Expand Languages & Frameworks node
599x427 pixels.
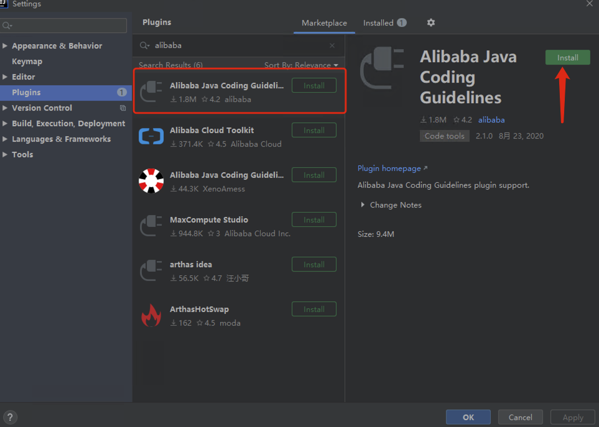5,139
